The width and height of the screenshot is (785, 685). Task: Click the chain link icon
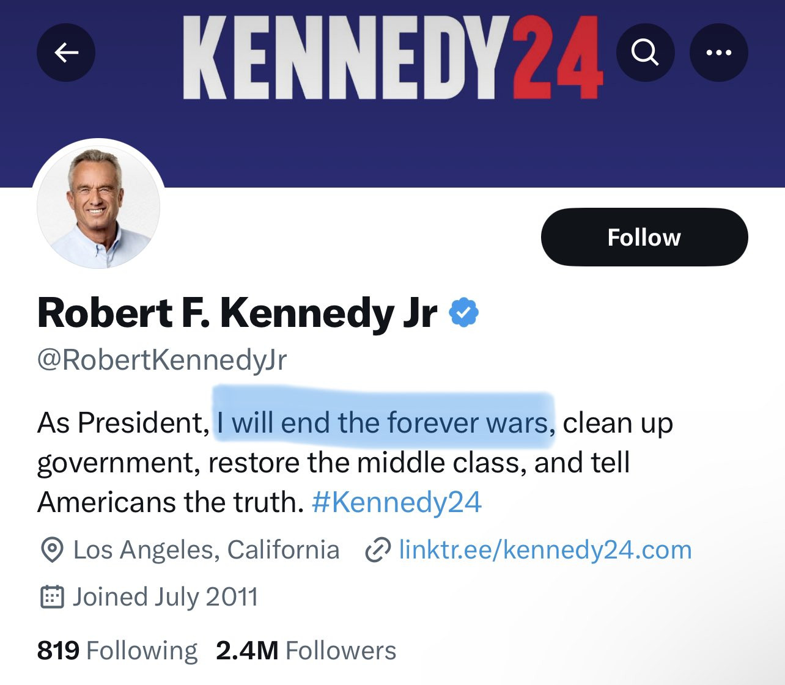point(377,550)
